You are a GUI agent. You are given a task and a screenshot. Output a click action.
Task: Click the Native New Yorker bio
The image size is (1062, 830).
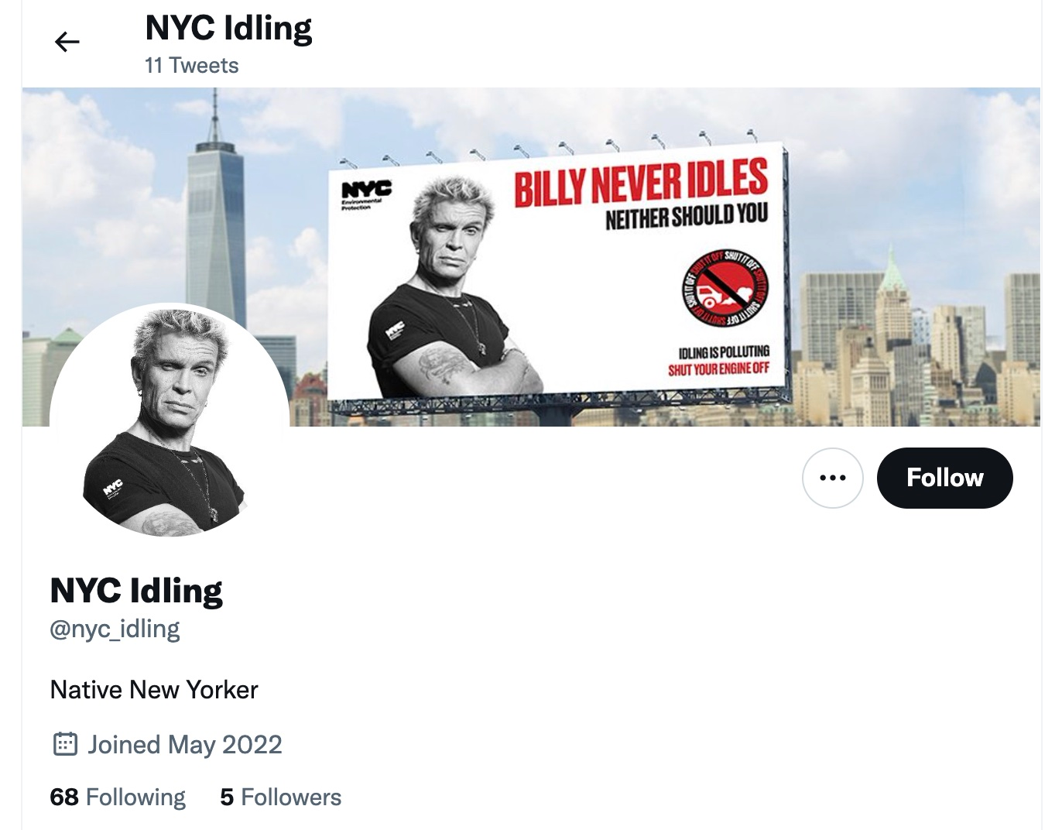point(154,689)
